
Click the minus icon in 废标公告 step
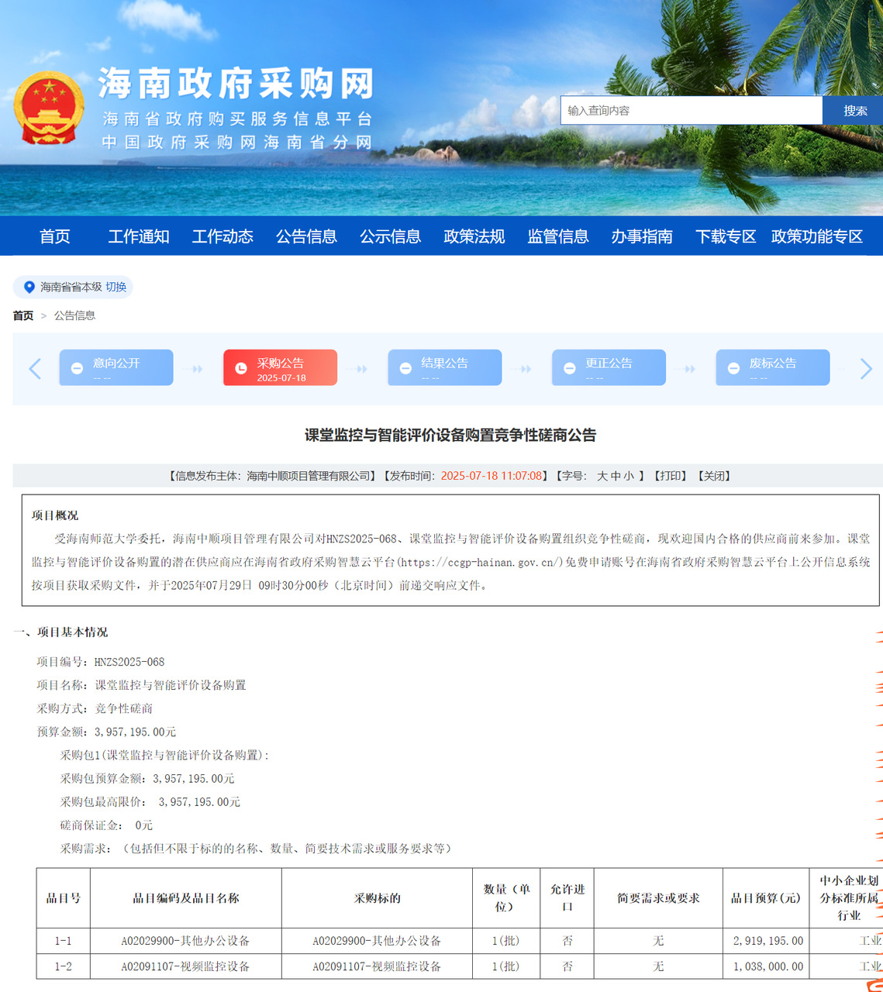click(733, 369)
